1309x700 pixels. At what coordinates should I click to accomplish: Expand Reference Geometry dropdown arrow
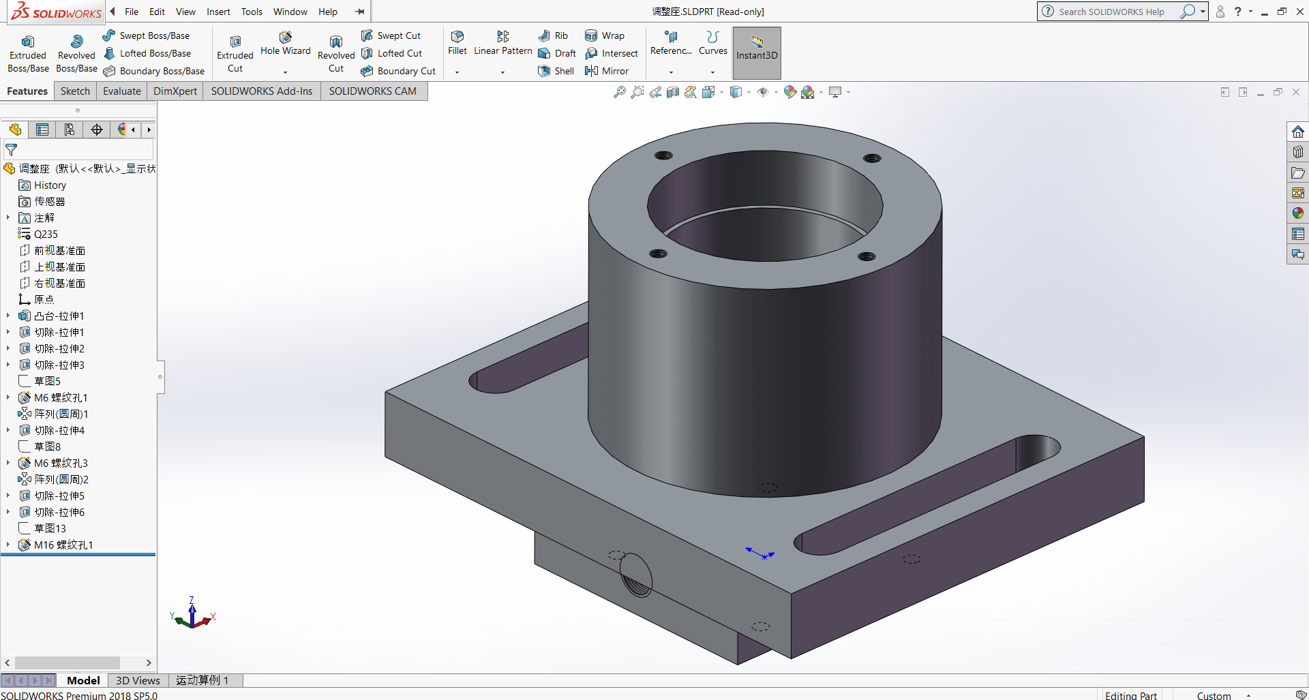click(671, 72)
